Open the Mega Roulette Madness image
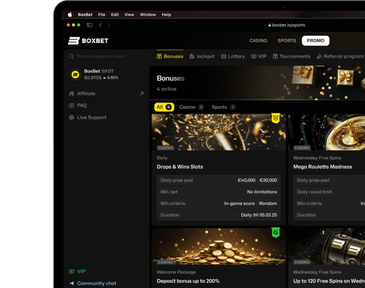Image resolution: width=365 pixels, height=288 pixels. [x=327, y=132]
